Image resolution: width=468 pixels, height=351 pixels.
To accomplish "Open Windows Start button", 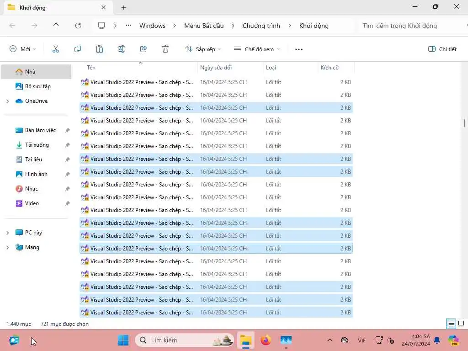I will click(123, 340).
